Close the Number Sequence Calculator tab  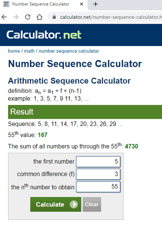pyautogui.click(x=81, y=4)
